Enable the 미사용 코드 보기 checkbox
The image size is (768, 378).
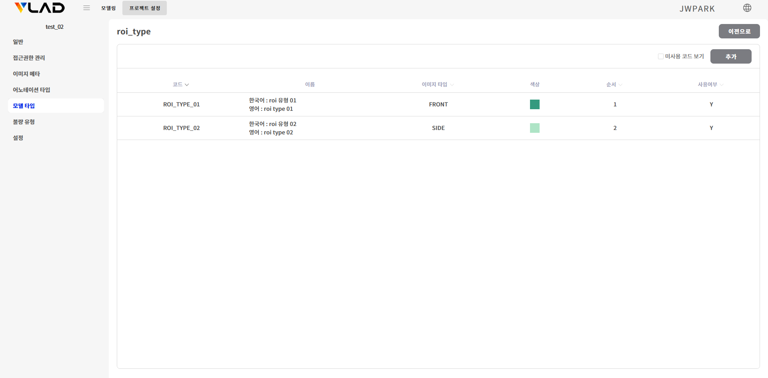660,56
